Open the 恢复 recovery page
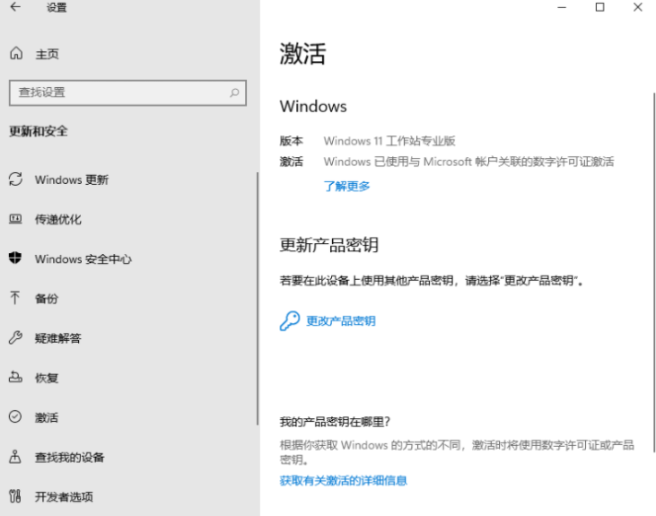 pos(47,378)
